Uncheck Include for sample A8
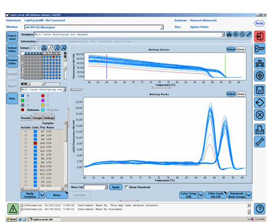This screenshot has height=222, width=267. 26,135
